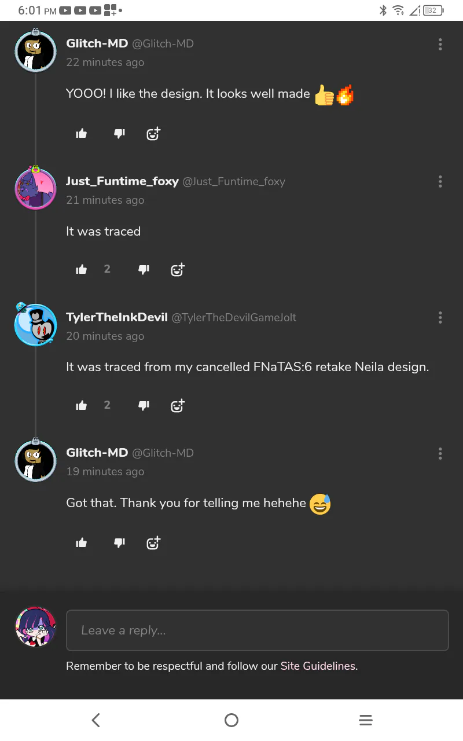Downvote Just_Funtime_foxy's "It was traced" comment
463x741 pixels.
pos(144,269)
